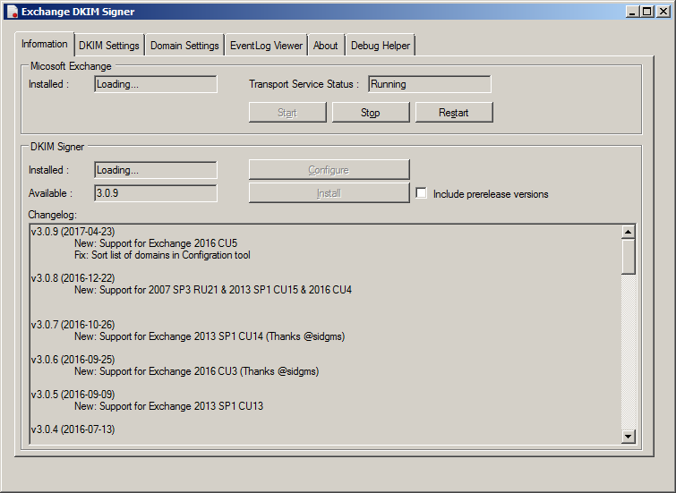Click the Configure button
Image resolution: width=676 pixels, height=493 pixels.
click(329, 170)
